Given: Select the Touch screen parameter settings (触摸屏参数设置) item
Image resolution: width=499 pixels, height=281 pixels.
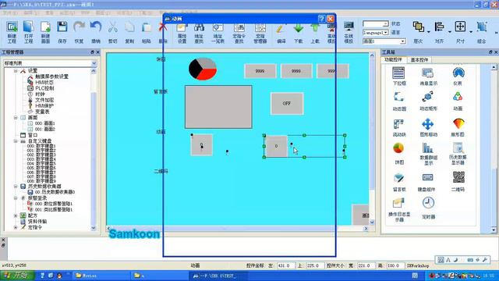Looking at the screenshot, I should [51, 76].
